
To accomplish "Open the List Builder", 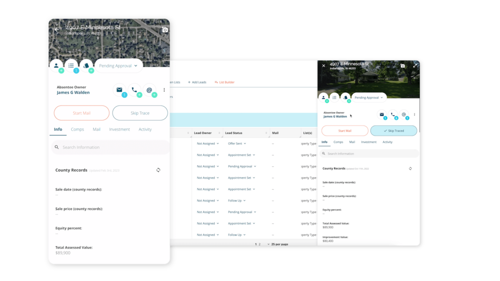I will pos(224,82).
